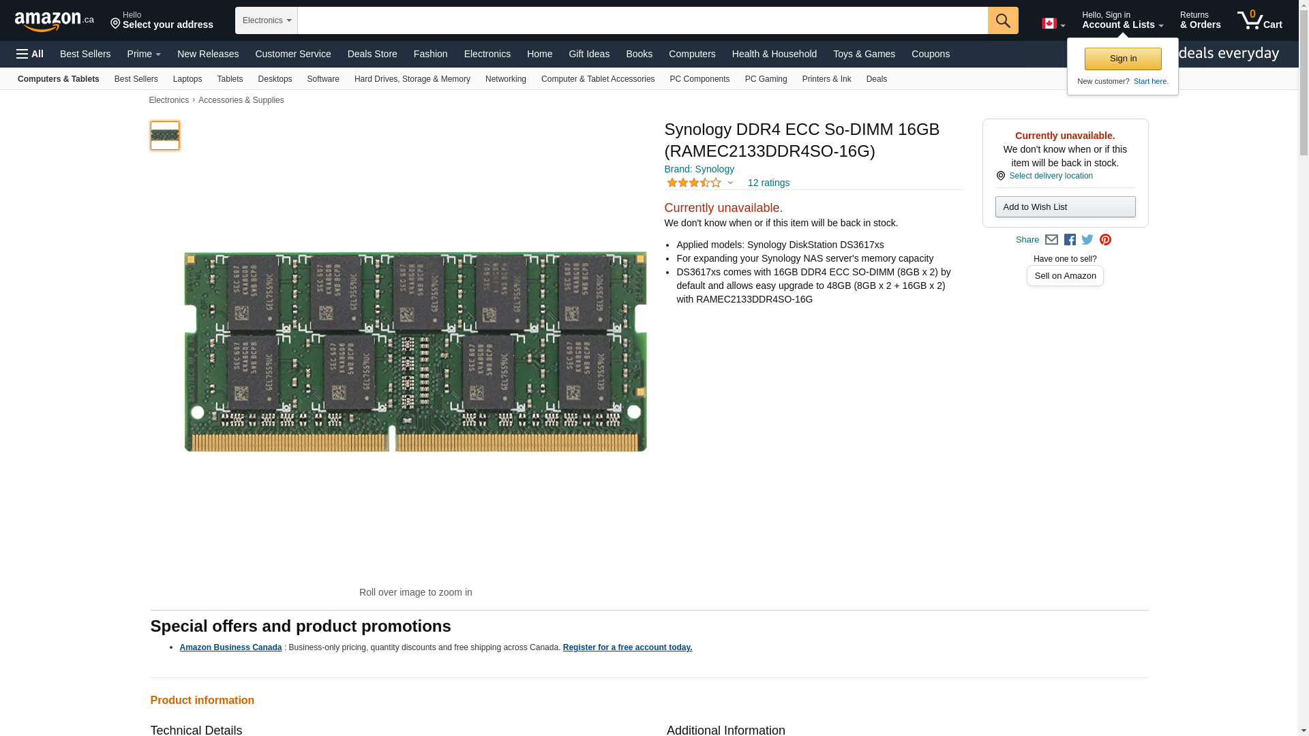Select the RAM module thumbnail image
The width and height of the screenshot is (1309, 736).
(x=164, y=136)
